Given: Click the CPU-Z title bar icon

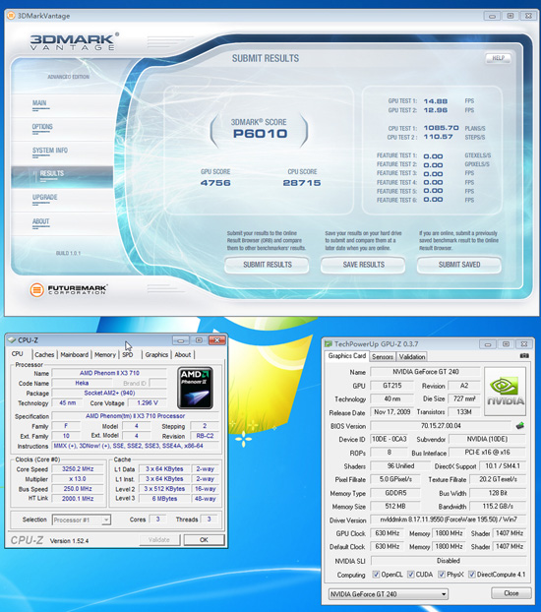Looking at the screenshot, I should (x=12, y=340).
